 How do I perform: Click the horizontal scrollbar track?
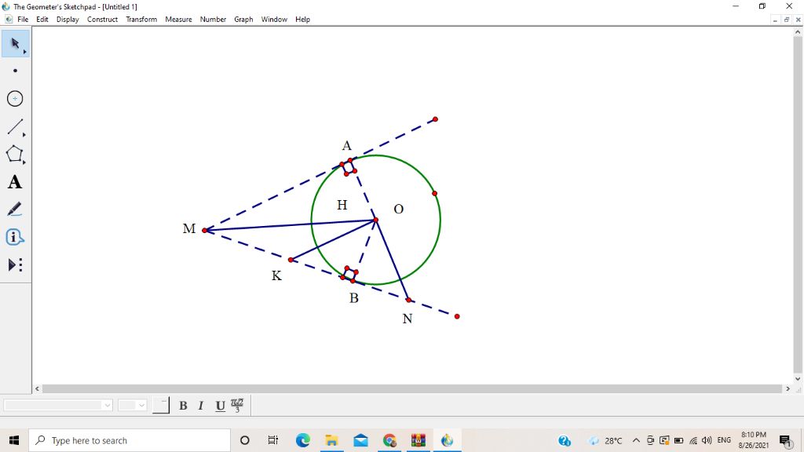(412, 389)
